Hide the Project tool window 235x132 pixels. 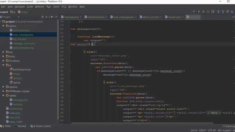[x=57, y=17]
